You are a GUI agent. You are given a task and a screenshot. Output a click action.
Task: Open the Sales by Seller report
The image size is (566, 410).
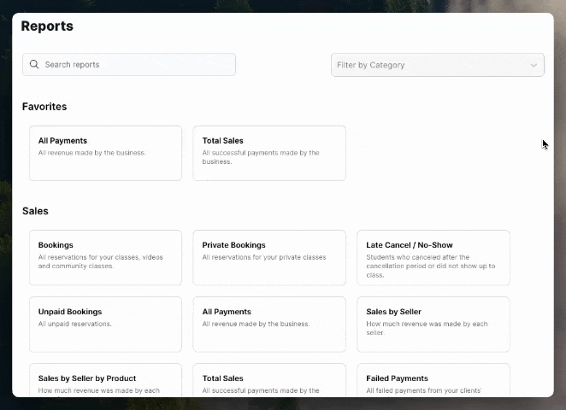[x=433, y=325]
